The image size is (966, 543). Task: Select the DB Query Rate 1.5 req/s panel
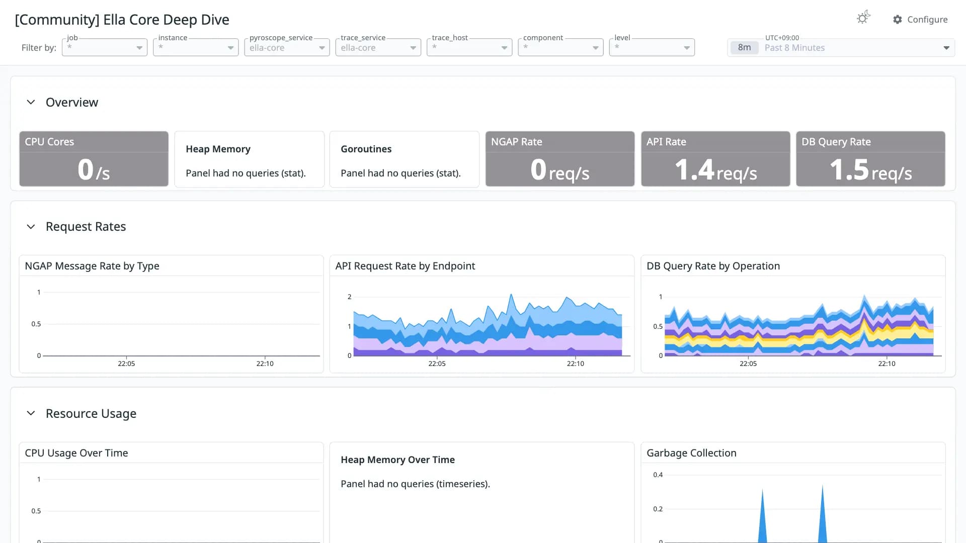pyautogui.click(x=870, y=159)
